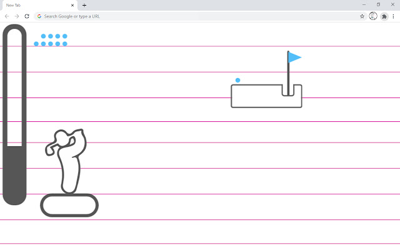Viewport: 400px width, 250px height.
Task: Open the Chrome profile avatar
Action: pyautogui.click(x=373, y=16)
